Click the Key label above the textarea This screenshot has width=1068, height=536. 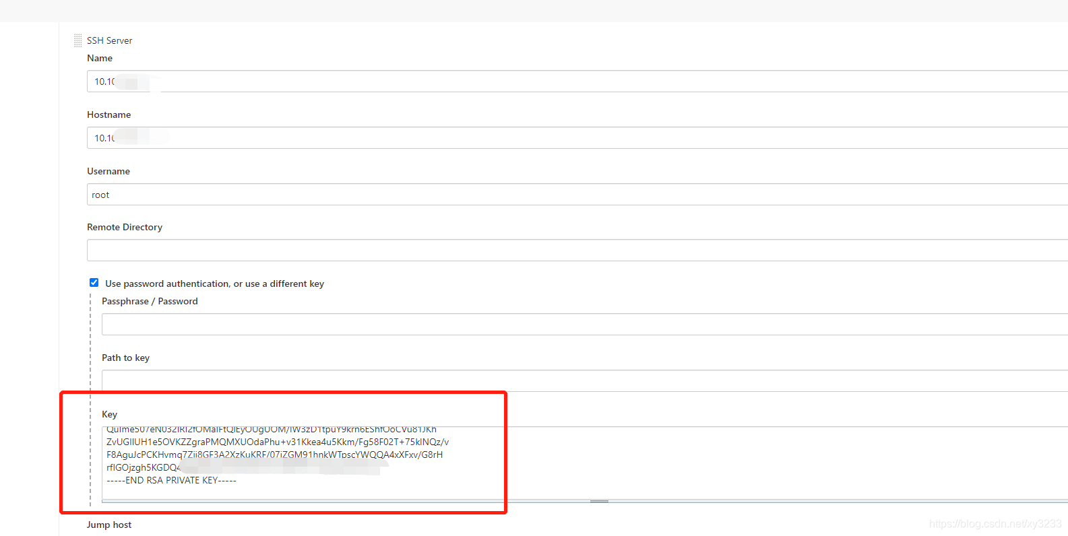109,414
